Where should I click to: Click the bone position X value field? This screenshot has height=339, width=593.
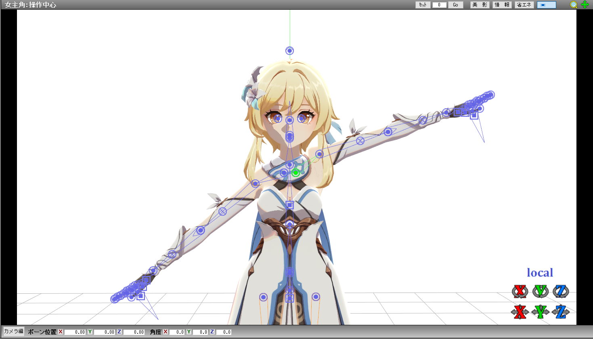75,332
